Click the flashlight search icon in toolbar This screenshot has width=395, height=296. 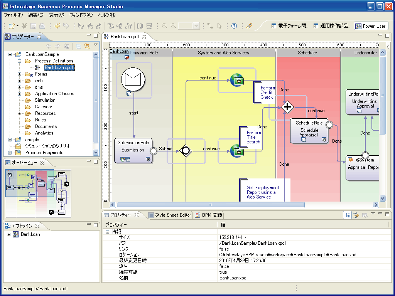pos(249,26)
